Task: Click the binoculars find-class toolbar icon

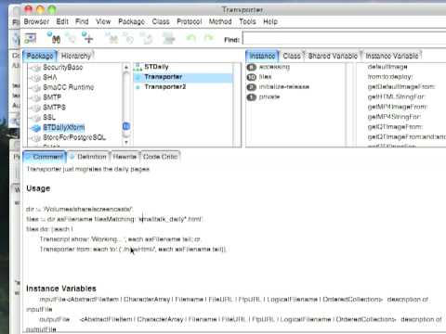Action: tap(54, 37)
